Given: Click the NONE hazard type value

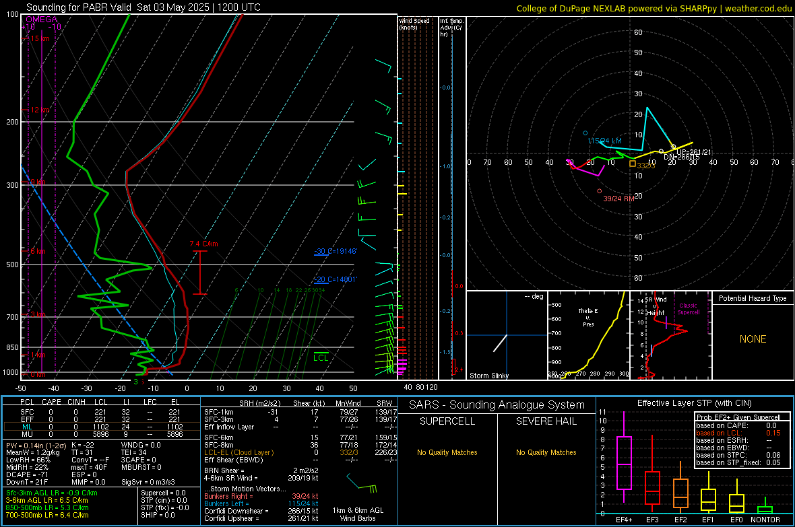Looking at the screenshot, I should (x=753, y=339).
